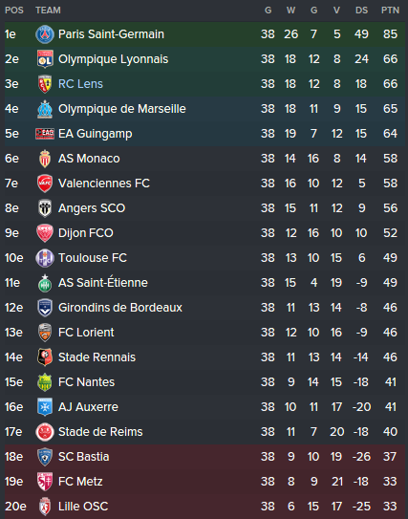Image resolution: width=408 pixels, height=519 pixels.
Task: Select the Angers SCO striped crest
Action: (x=45, y=208)
